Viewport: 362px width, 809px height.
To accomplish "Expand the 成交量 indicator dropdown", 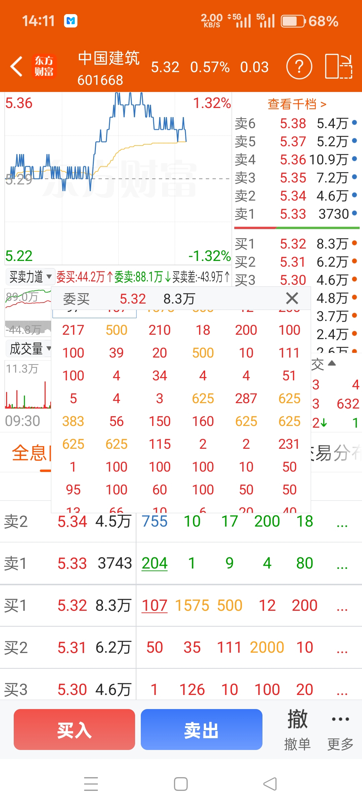I will click(x=29, y=348).
